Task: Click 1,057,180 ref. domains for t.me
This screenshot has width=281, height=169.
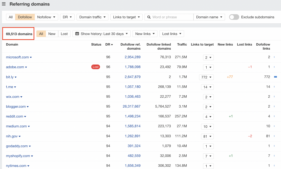Action: 133,87
